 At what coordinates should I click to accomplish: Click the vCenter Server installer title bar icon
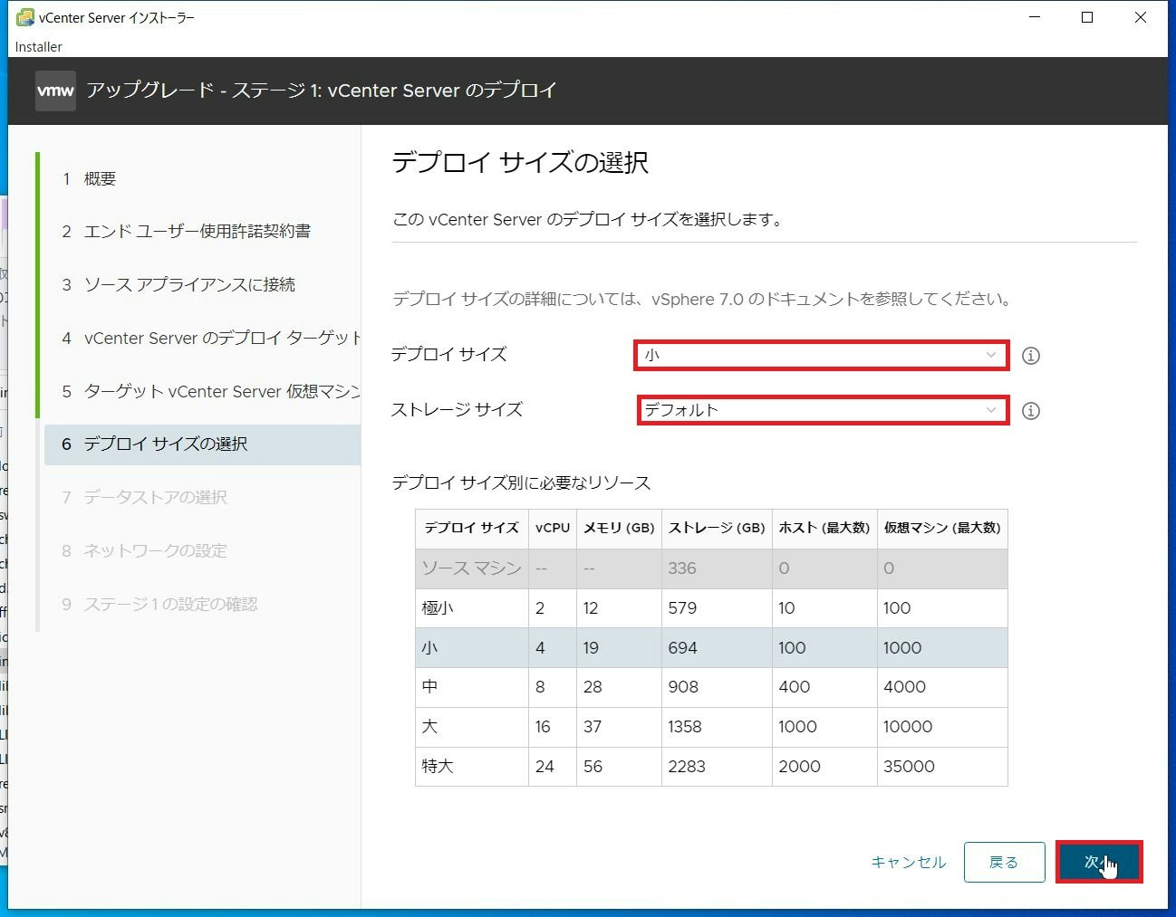(25, 17)
